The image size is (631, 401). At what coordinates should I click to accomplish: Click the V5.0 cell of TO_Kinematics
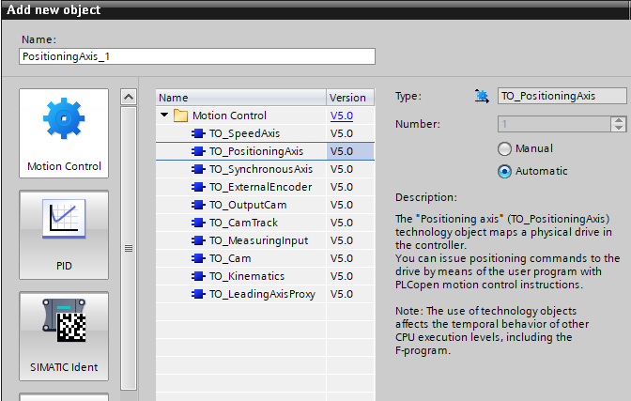350,276
